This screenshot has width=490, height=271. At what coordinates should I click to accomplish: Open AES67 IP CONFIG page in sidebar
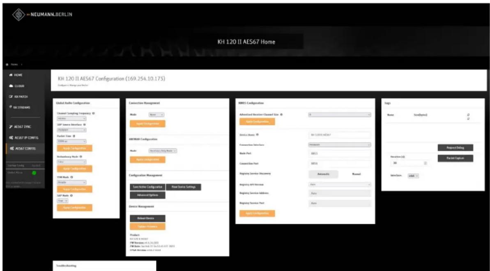point(24,138)
